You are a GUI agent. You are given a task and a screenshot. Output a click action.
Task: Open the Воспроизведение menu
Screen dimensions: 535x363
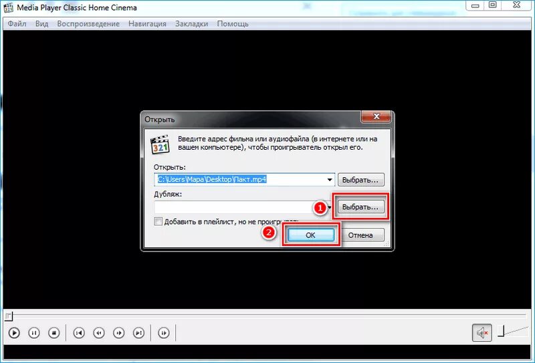[x=88, y=24]
